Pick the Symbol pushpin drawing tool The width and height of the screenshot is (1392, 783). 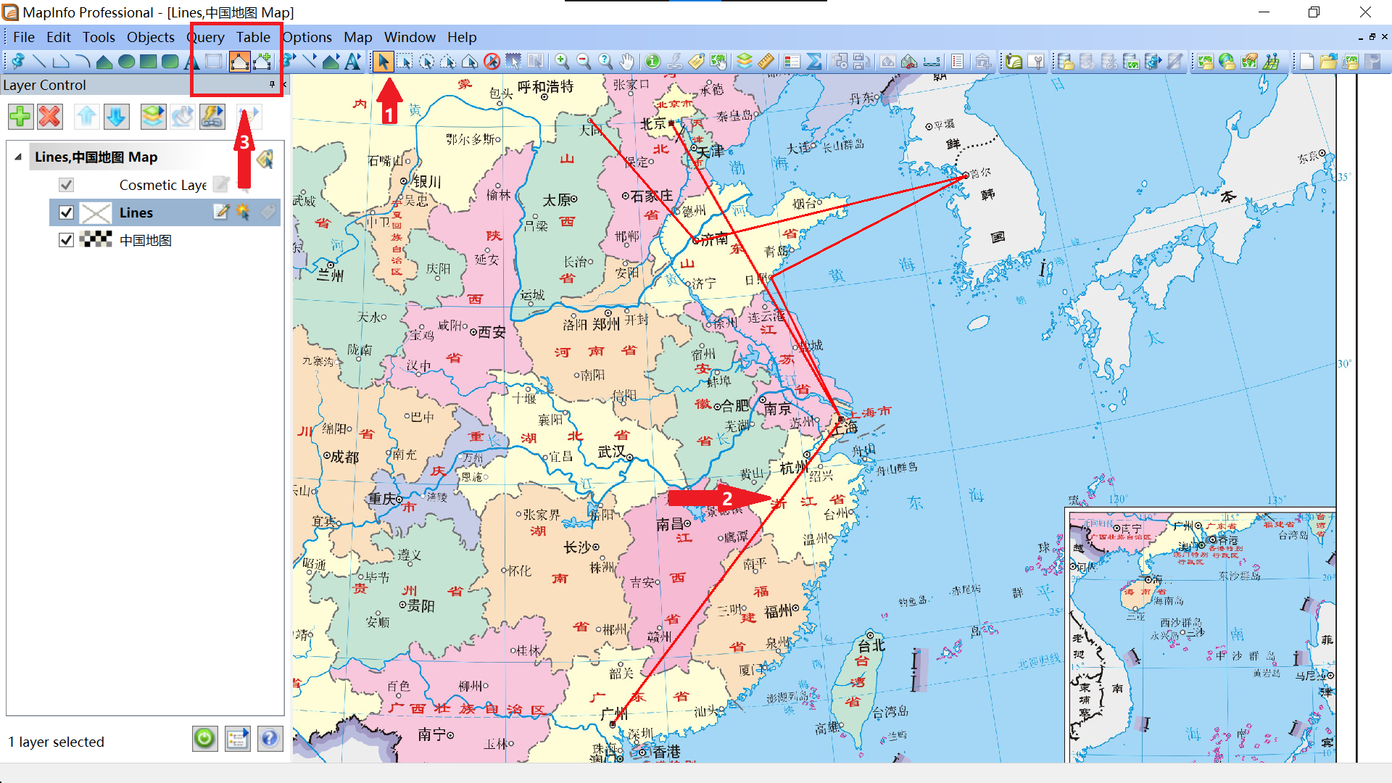[17, 62]
